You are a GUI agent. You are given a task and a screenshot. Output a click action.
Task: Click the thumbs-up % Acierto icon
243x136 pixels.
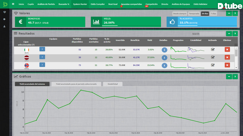click(x=172, y=22)
